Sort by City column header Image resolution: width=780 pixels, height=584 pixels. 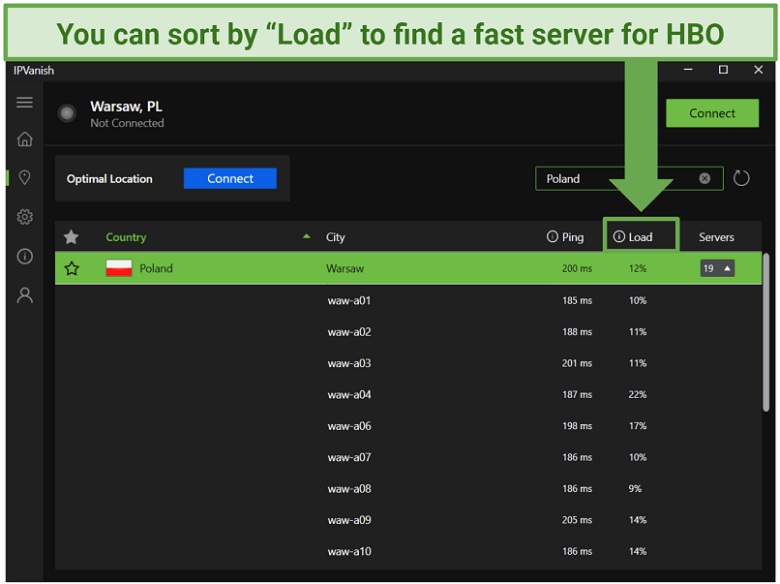[x=336, y=237]
